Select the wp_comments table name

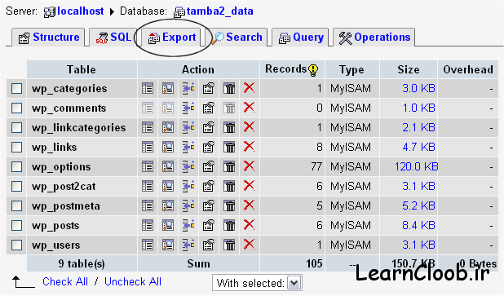pyautogui.click(x=69, y=108)
